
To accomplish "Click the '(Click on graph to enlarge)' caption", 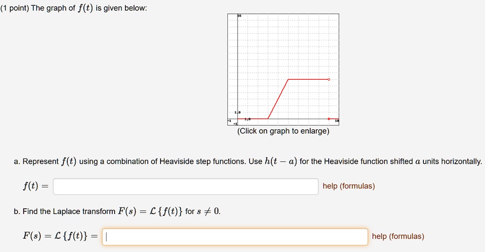I will [283, 131].
